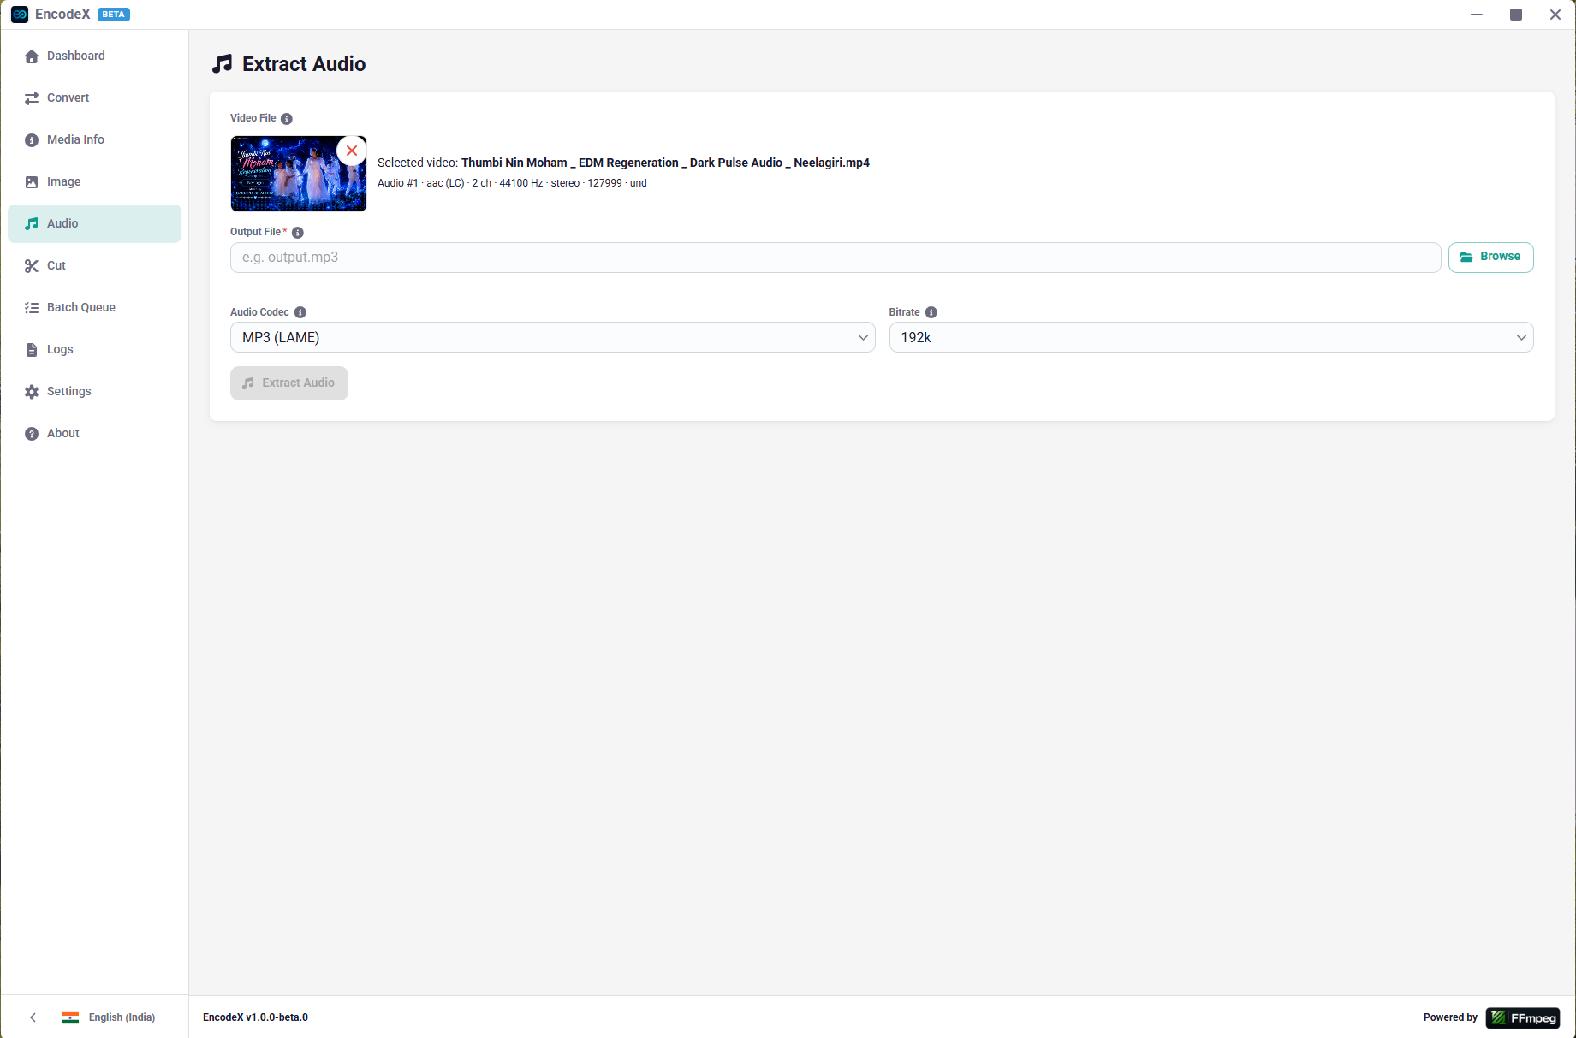1576x1038 pixels.
Task: Click the Browse button for the output file
Action: [x=1490, y=258]
